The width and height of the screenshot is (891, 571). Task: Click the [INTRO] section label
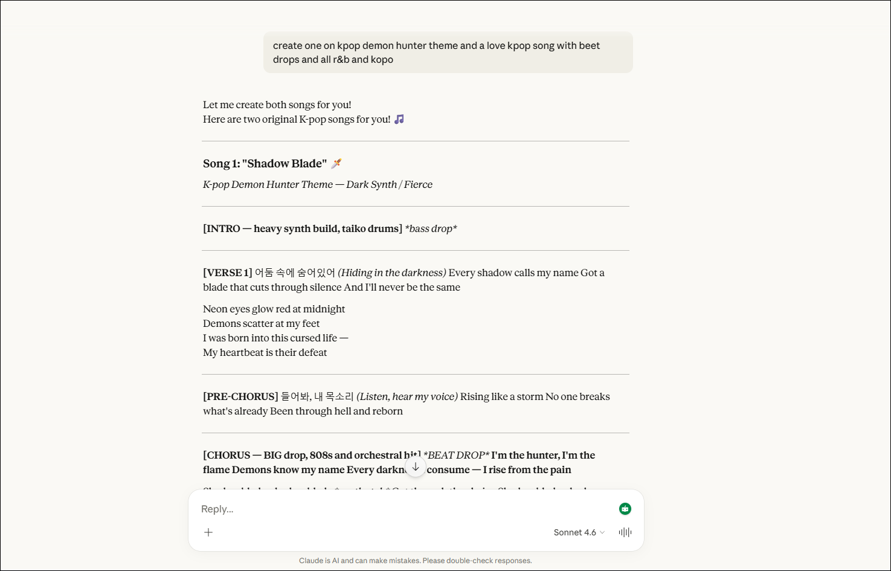(x=222, y=229)
